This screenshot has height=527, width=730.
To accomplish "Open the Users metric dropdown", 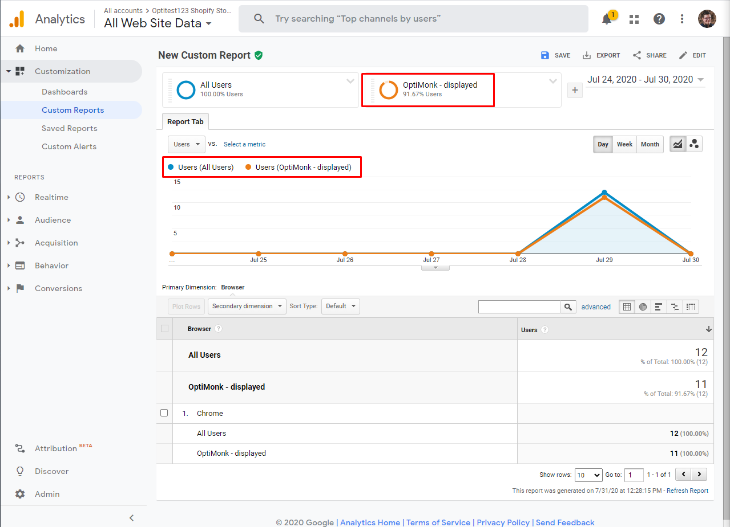I will pyautogui.click(x=187, y=144).
